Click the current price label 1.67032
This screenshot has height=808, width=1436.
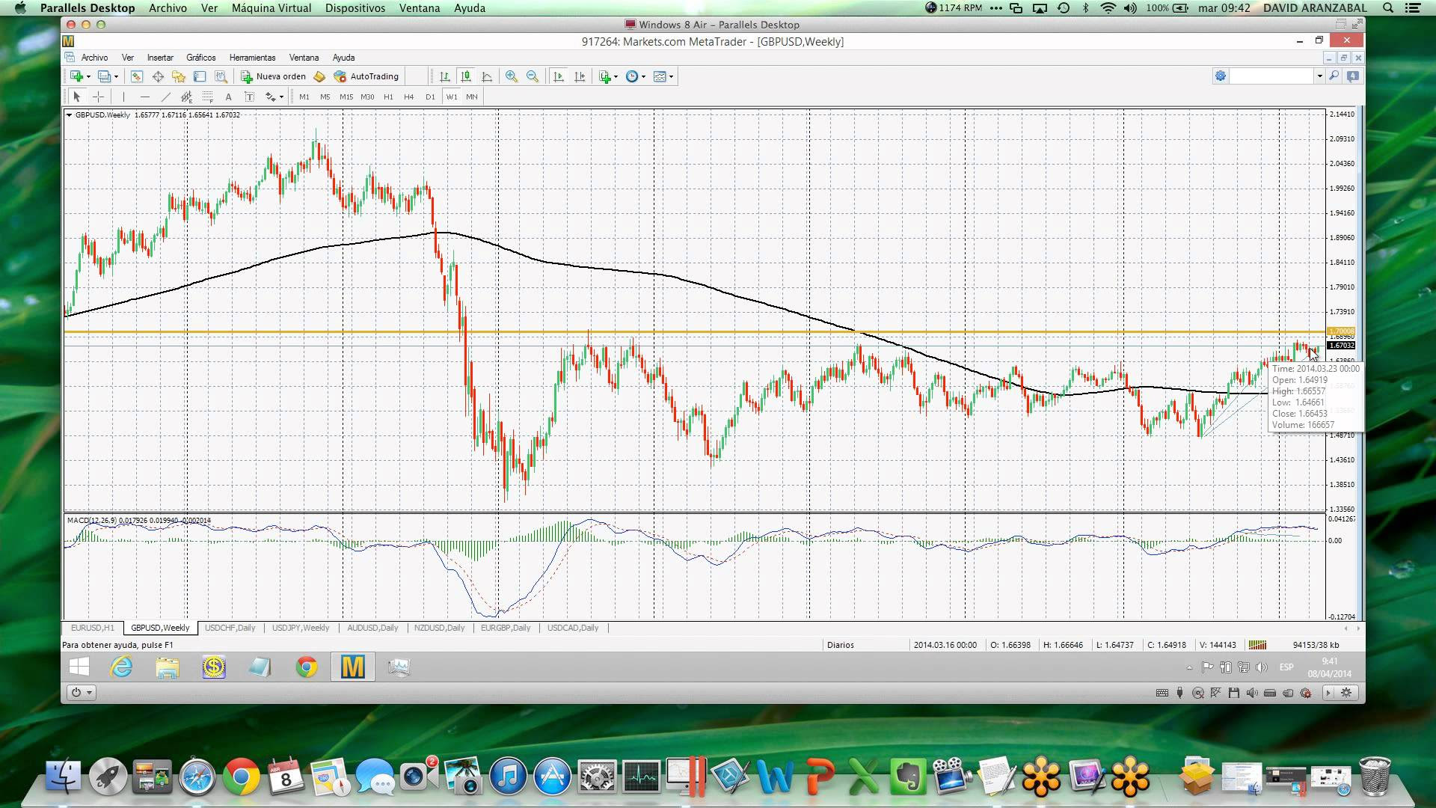1341,346
